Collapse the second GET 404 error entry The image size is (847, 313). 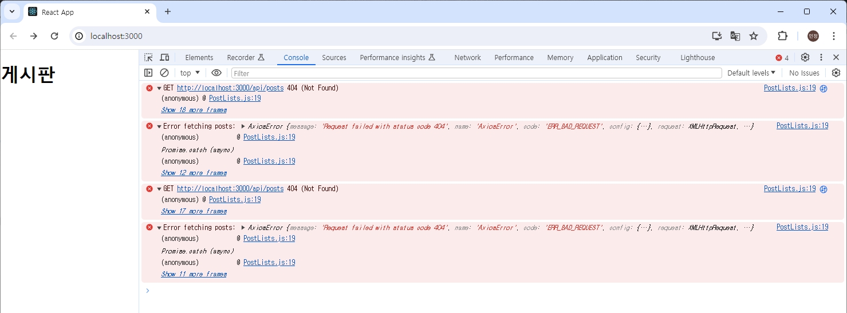159,189
